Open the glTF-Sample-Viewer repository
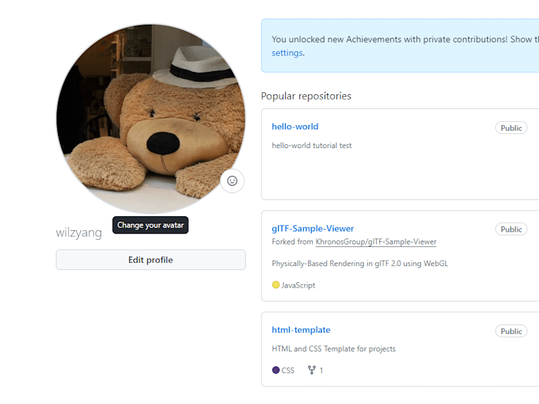The height and width of the screenshot is (404, 539). click(313, 228)
